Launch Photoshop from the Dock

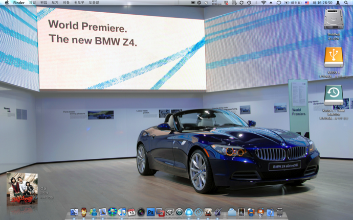coord(150,212)
